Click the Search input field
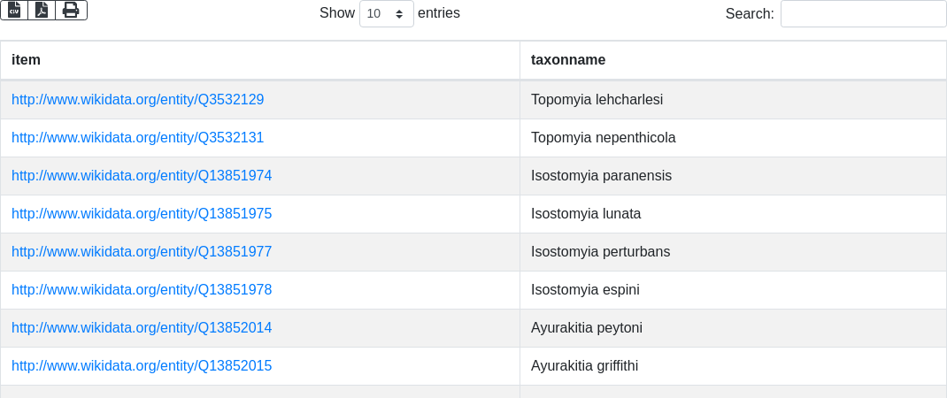This screenshot has width=947, height=398. pos(863,14)
